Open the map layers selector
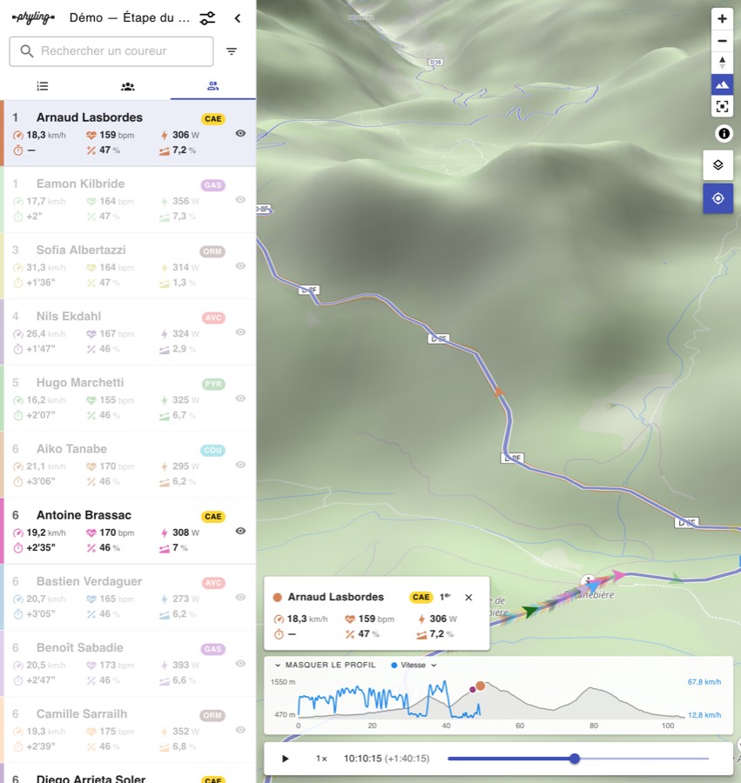Image resolution: width=741 pixels, height=783 pixels. 718,164
